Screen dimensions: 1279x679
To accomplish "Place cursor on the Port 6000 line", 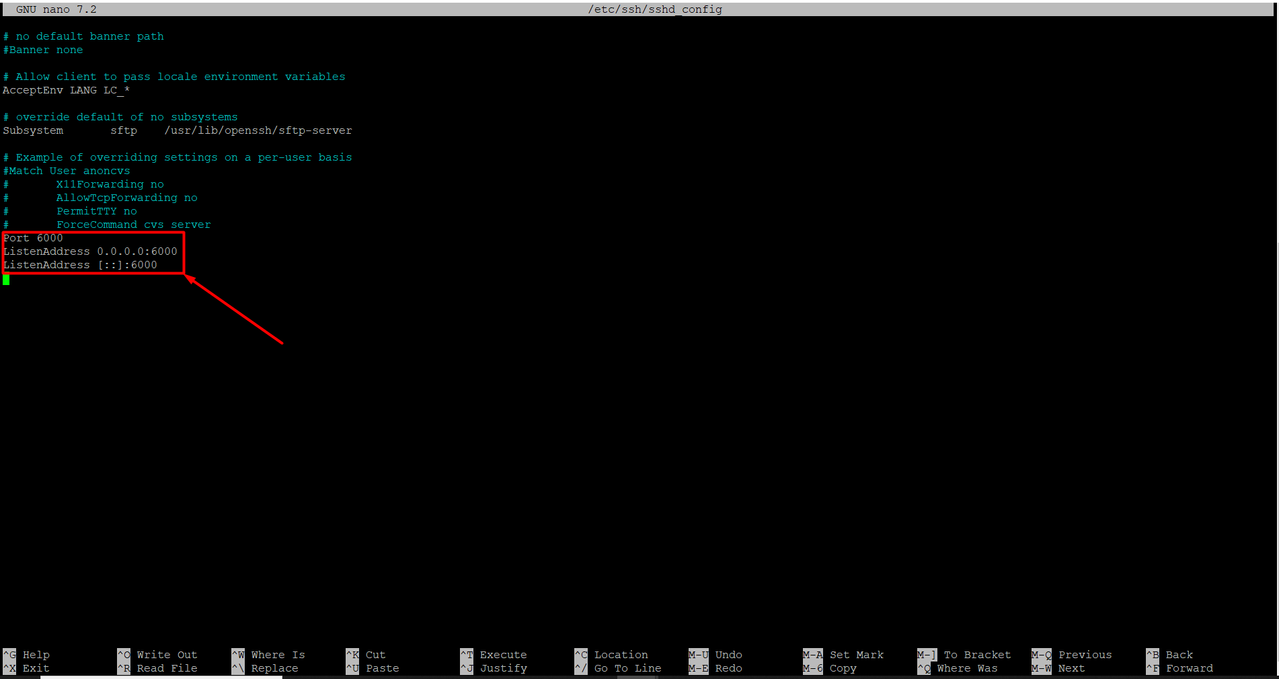I will [x=33, y=238].
